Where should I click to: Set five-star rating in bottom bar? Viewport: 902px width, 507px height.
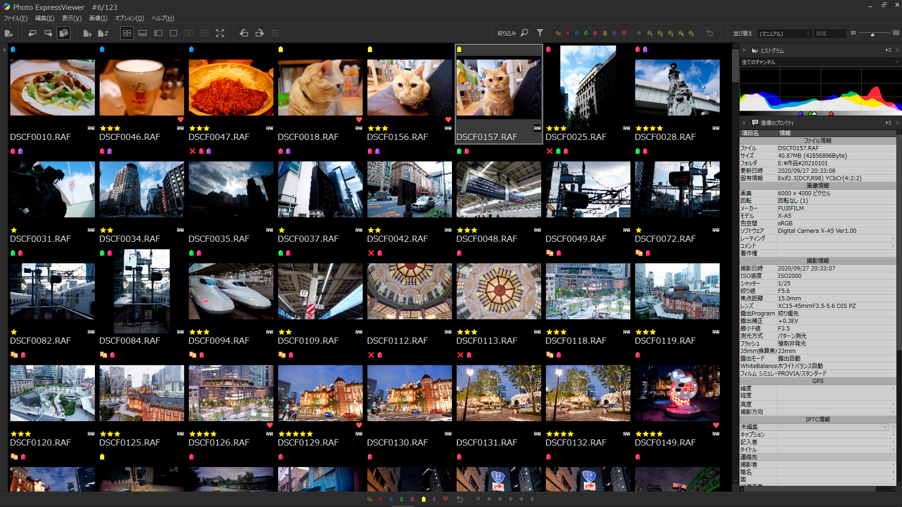coord(532,499)
